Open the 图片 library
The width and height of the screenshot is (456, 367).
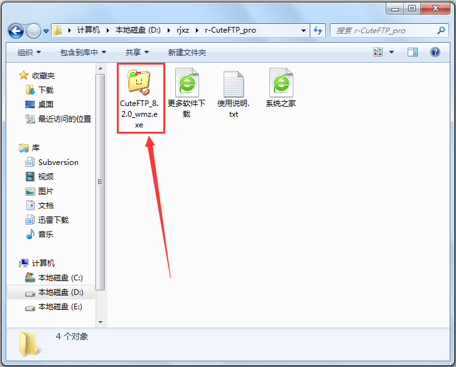pos(46,191)
